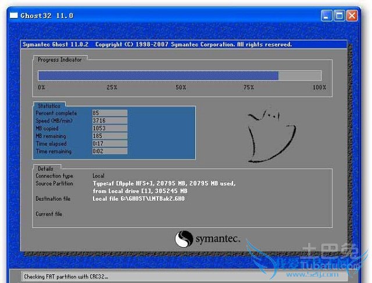Click the 'Progress Indicator' group label
Image resolution: width=372 pixels, height=283 pixels.
coord(59,60)
